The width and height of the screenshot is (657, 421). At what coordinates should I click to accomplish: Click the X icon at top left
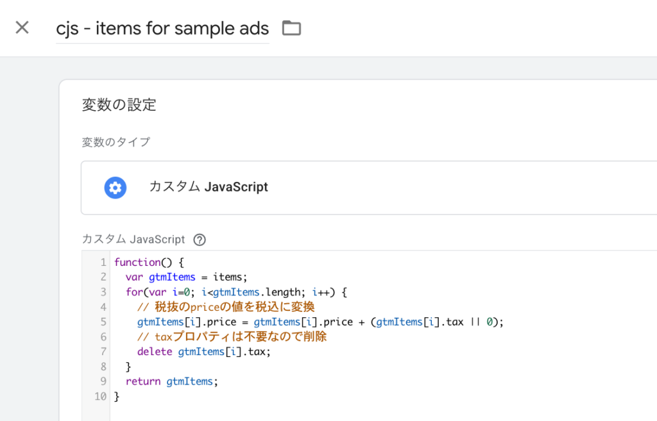click(22, 28)
